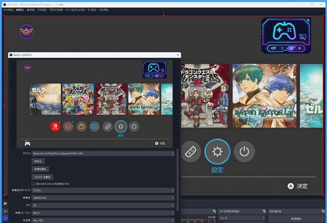Screen dimensions: 327x223
Task: Open the フェード transition dropdown
Action: [x=241, y=218]
